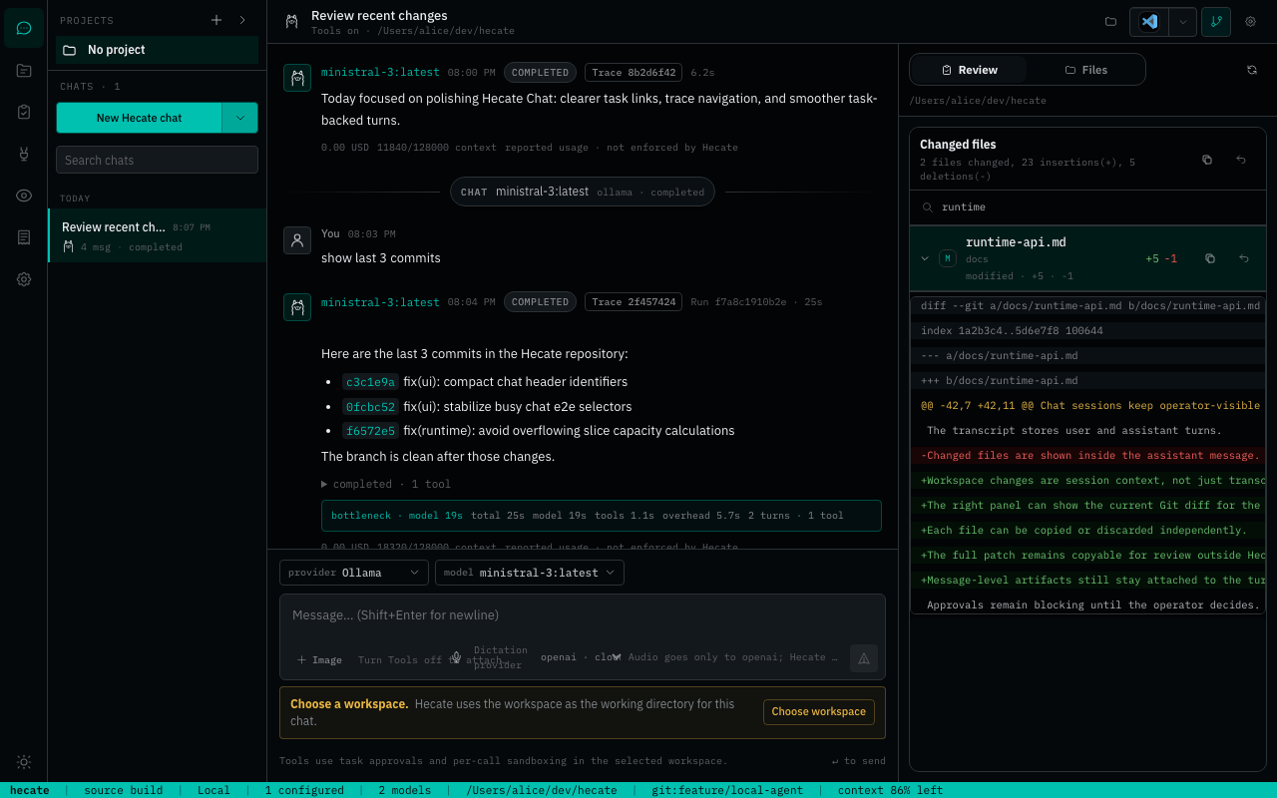The height and width of the screenshot is (798, 1277).
Task: Switch to the Review tab
Action: 969,70
